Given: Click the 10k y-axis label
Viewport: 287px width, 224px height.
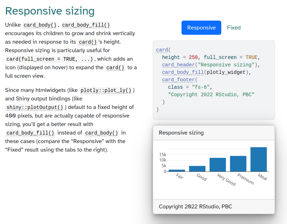Looking at the screenshot, I should pyautogui.click(x=163, y=160).
